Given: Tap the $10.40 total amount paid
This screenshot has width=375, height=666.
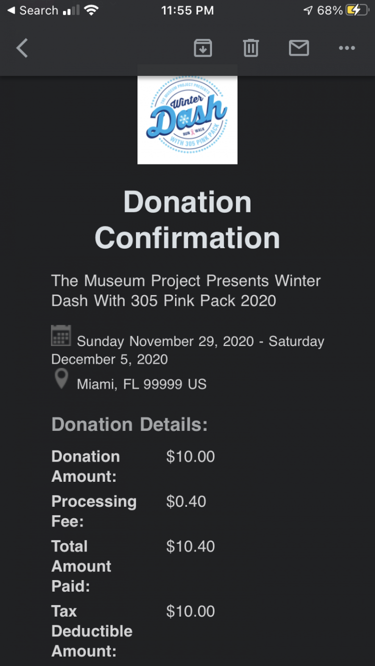Looking at the screenshot, I should (190, 546).
